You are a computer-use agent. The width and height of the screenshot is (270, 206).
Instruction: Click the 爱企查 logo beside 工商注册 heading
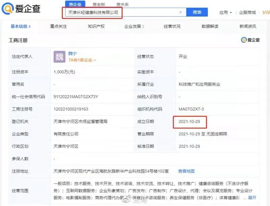click(250, 40)
